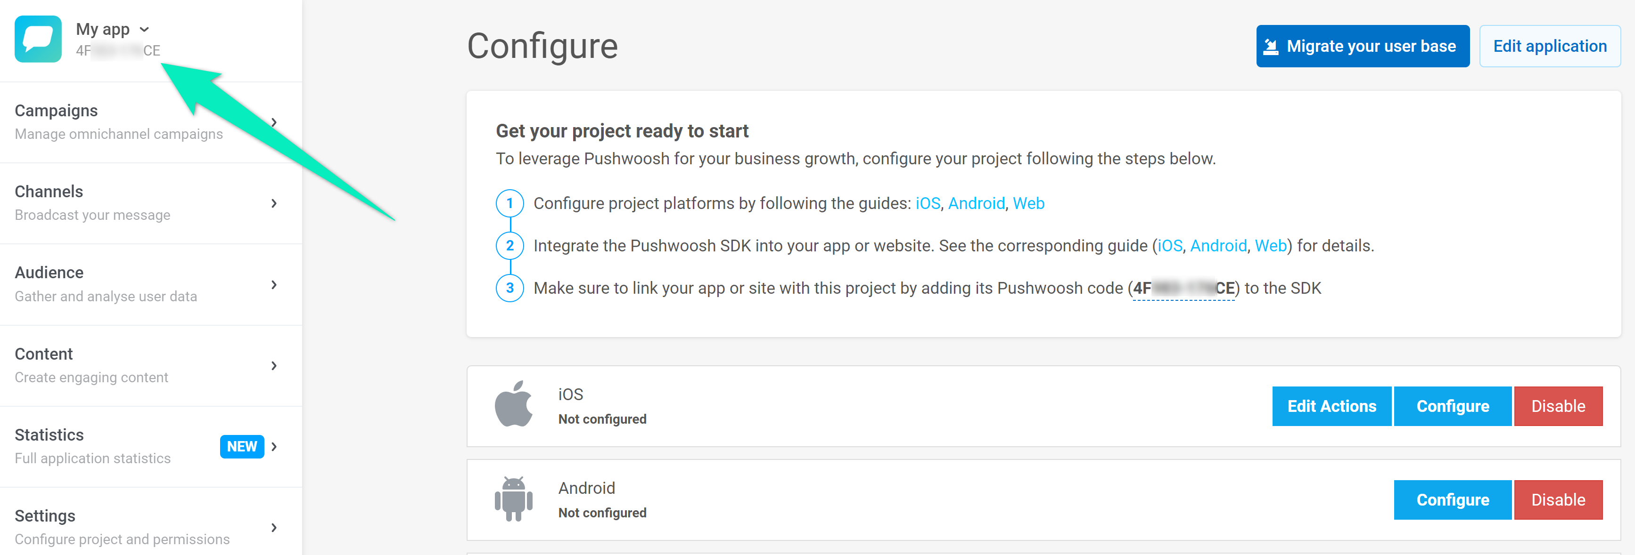The height and width of the screenshot is (555, 1635).
Task: Expand the Channels section chevron
Action: 274,203
